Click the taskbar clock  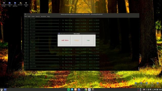coord(160,89)
